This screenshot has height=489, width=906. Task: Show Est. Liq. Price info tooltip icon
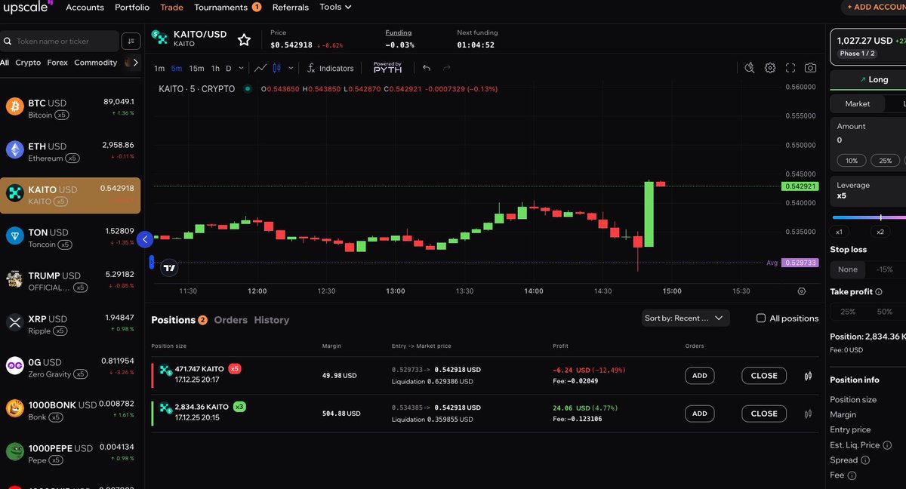[887, 445]
